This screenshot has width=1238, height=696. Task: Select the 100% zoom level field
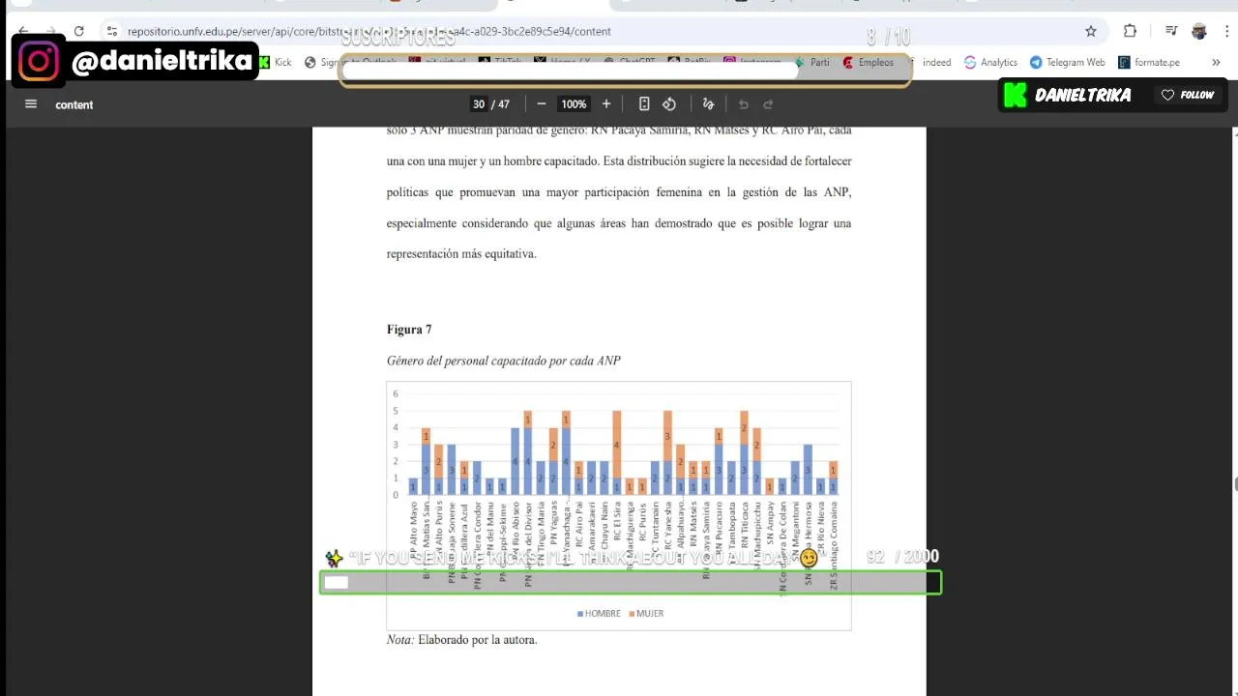coord(574,104)
